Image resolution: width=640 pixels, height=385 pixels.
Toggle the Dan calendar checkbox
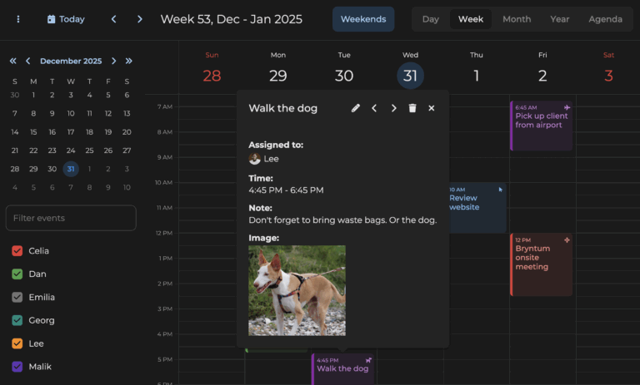point(17,274)
